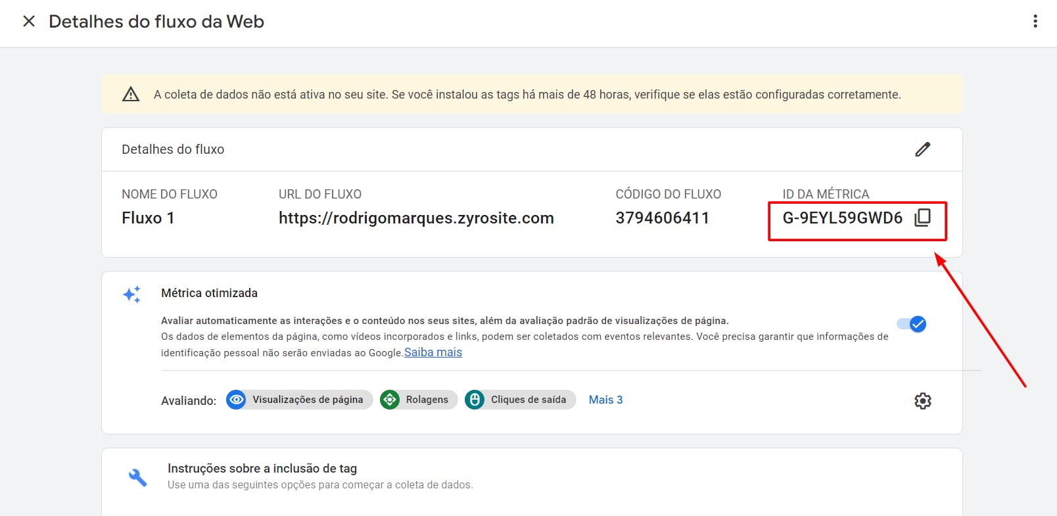Click the warning triangle icon in banner
This screenshot has width=1057, height=516.
(131, 95)
